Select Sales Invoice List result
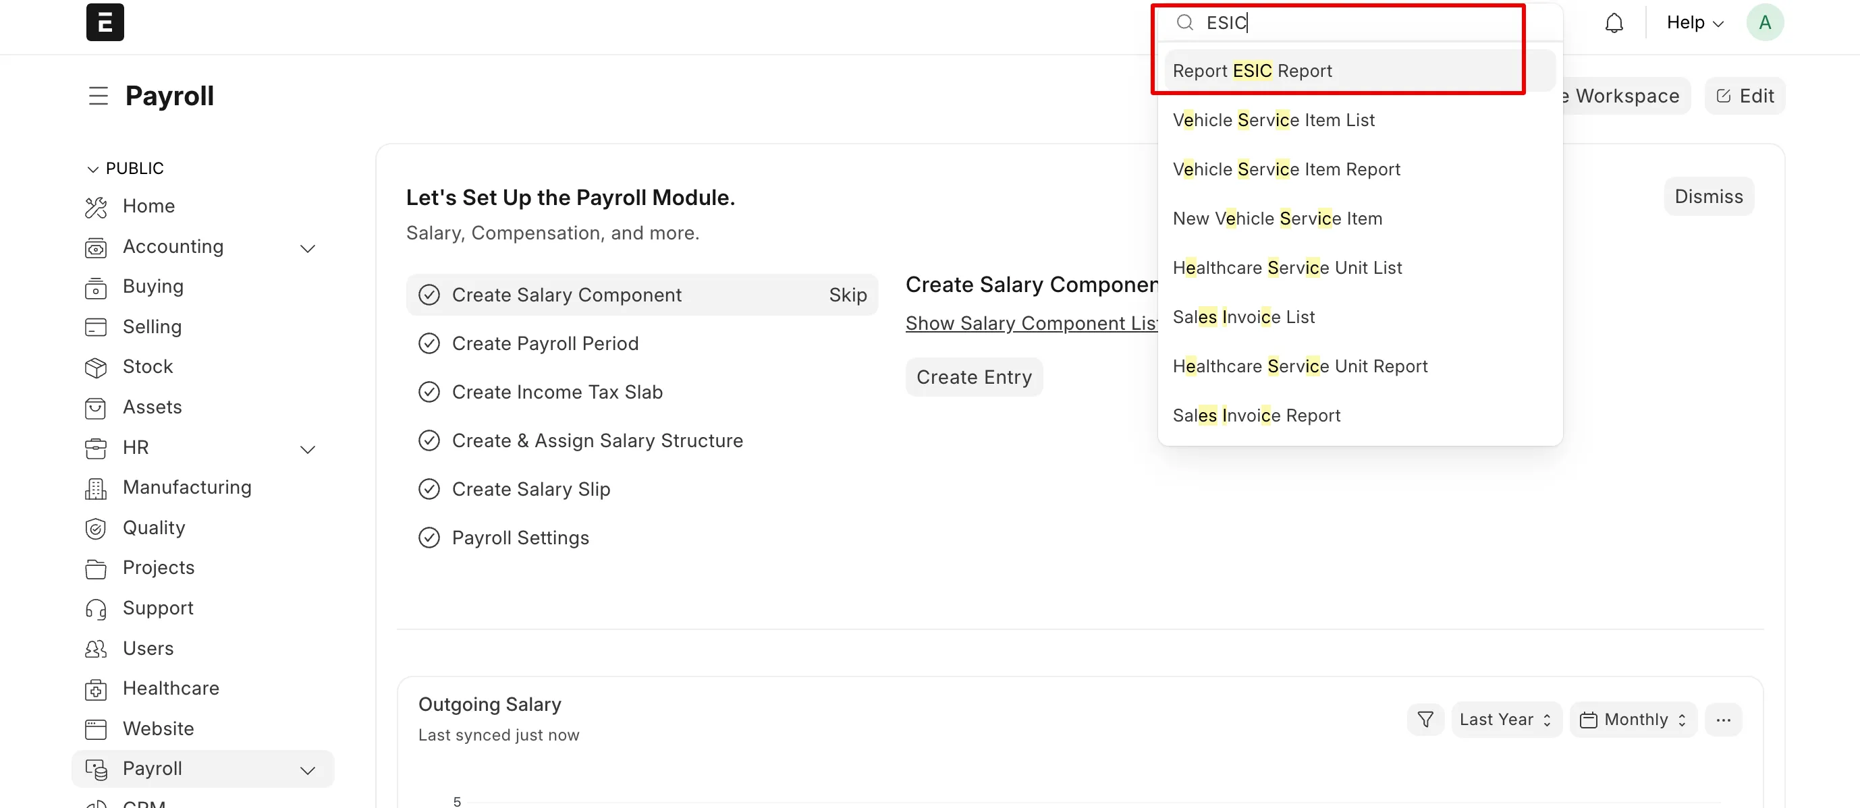1860x808 pixels. coord(1360,317)
